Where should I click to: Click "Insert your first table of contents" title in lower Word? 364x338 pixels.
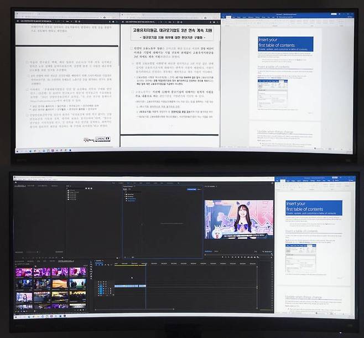coord(305,207)
